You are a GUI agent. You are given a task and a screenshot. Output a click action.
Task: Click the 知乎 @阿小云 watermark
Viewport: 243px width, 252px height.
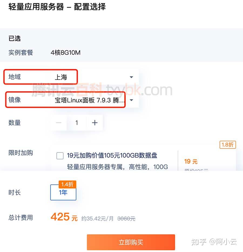pyautogui.click(x=214, y=242)
